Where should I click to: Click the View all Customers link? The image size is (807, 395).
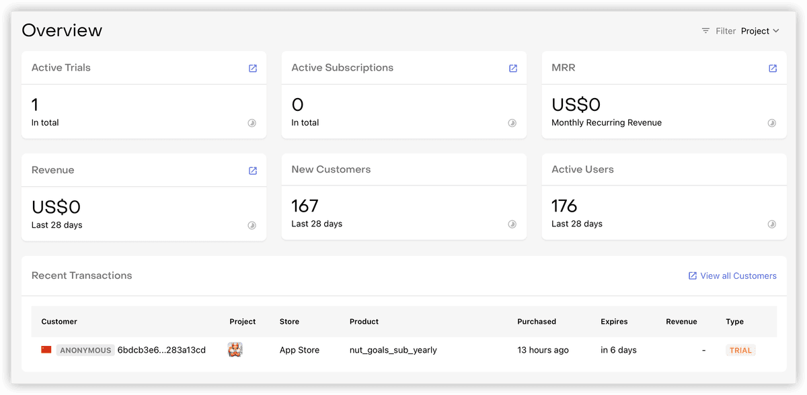tap(732, 276)
